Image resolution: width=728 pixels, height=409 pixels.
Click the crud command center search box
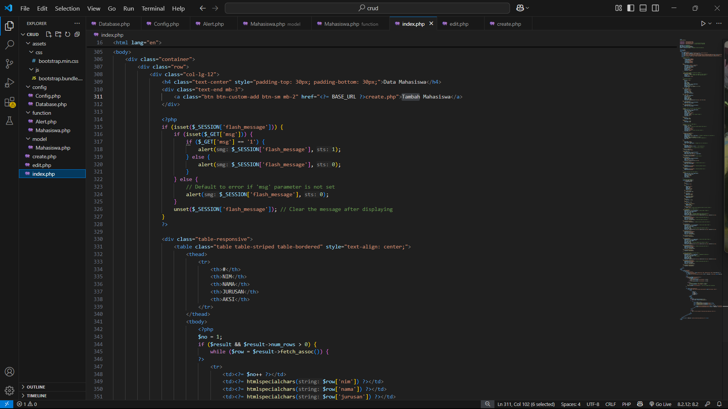click(367, 8)
